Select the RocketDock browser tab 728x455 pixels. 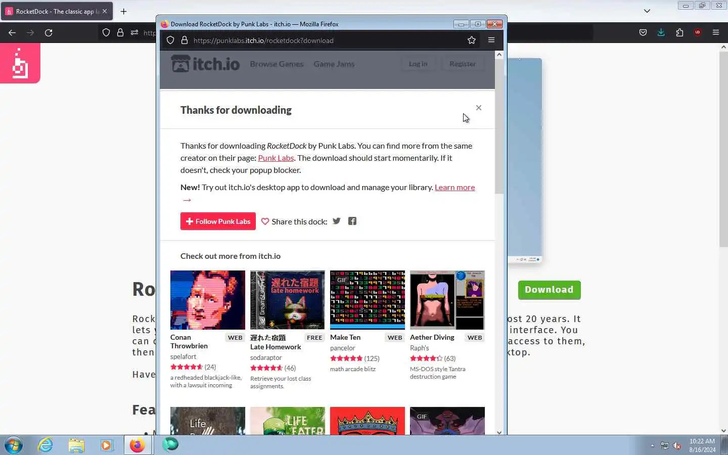57,11
